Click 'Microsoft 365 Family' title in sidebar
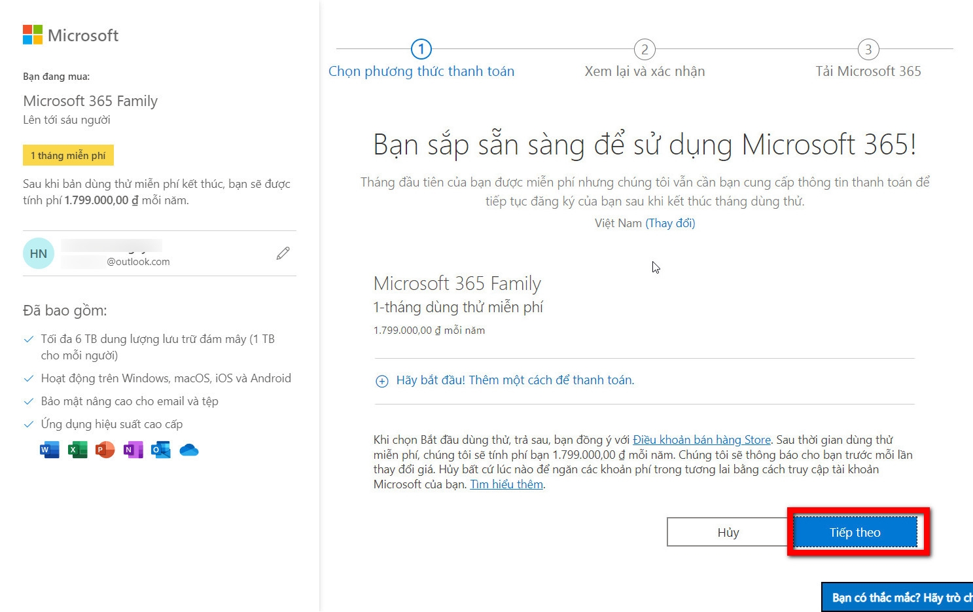The width and height of the screenshot is (973, 612). point(90,101)
